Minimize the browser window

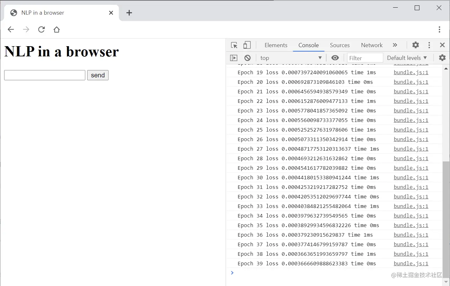pyautogui.click(x=396, y=8)
